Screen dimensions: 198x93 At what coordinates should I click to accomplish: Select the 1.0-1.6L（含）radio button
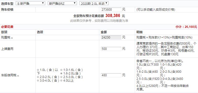61,70
